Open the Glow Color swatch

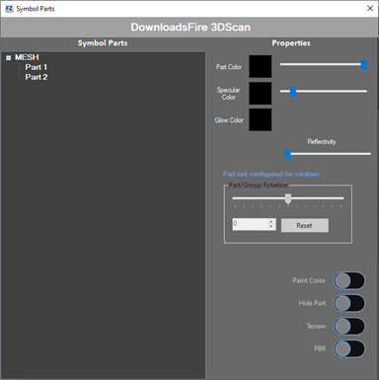(261, 119)
